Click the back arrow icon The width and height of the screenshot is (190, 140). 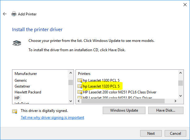click(x=5, y=14)
